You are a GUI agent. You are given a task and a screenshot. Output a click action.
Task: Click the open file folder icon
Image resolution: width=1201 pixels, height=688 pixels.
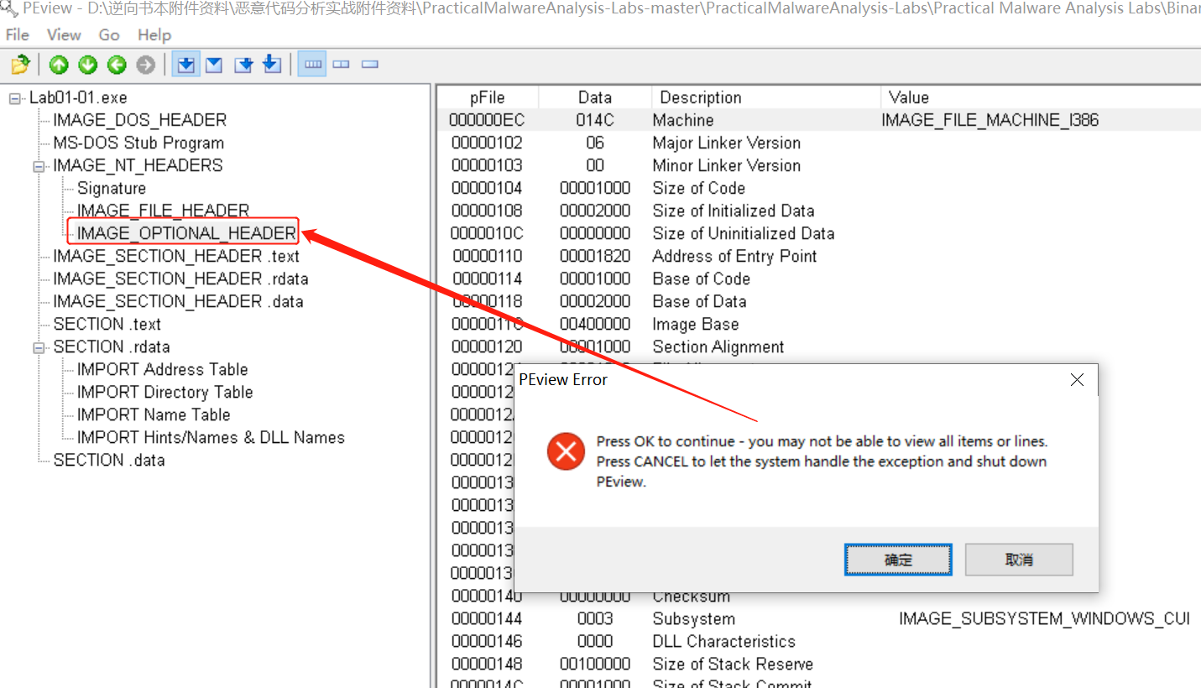[x=20, y=65]
